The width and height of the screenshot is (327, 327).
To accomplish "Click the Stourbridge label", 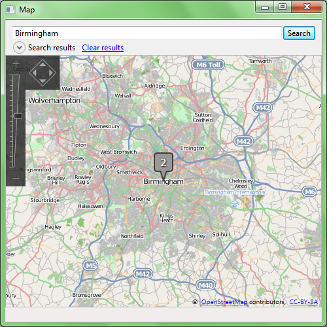I will pyautogui.click(x=45, y=200).
